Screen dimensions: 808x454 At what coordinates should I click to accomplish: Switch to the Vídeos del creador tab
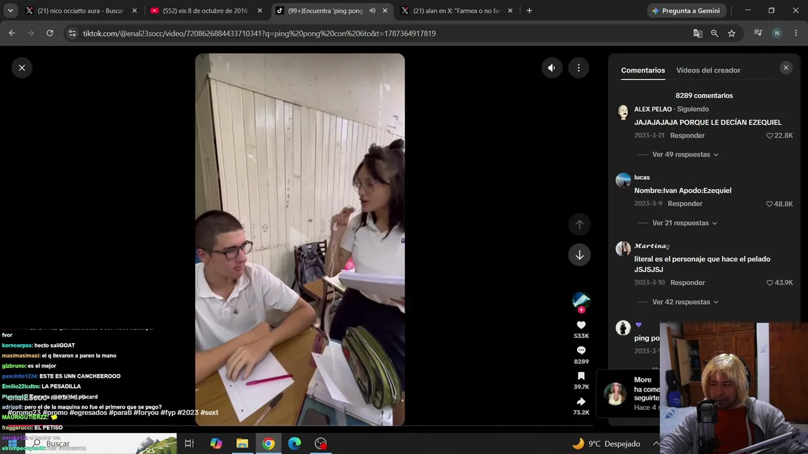tap(708, 70)
